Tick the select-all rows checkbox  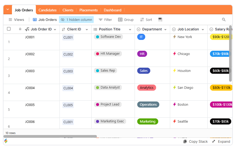point(9,29)
